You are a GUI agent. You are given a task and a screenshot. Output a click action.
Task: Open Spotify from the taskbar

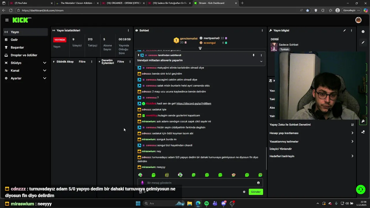206,203
